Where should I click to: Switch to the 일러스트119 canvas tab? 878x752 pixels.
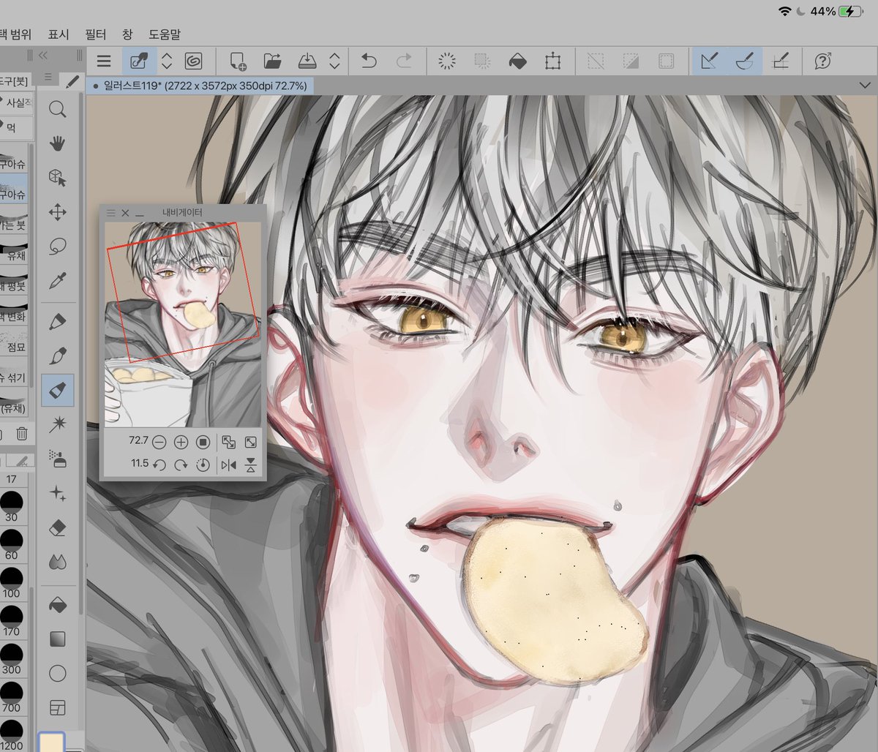tap(200, 86)
